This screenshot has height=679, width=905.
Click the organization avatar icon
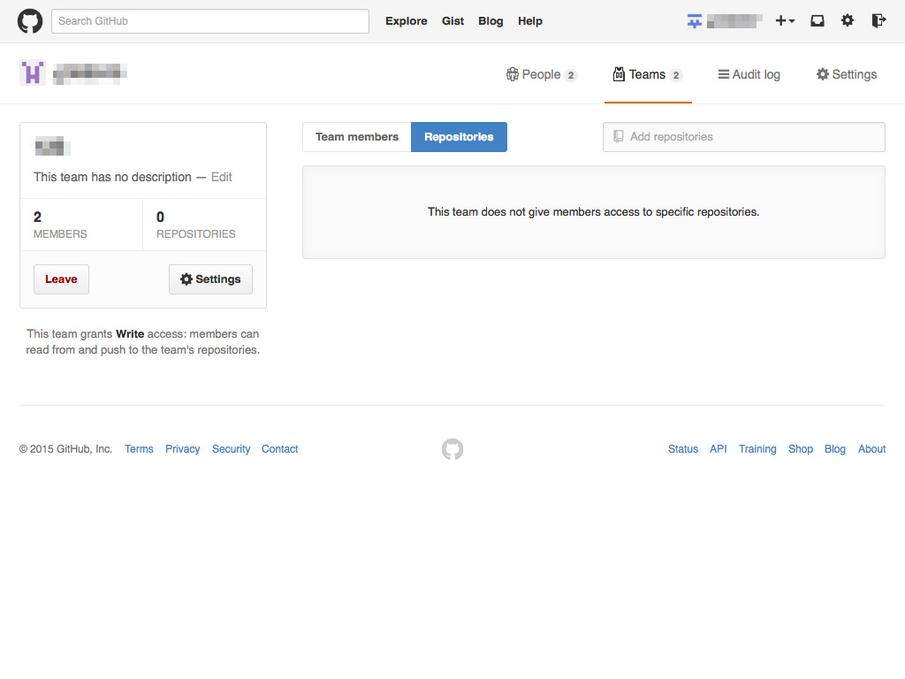[33, 73]
